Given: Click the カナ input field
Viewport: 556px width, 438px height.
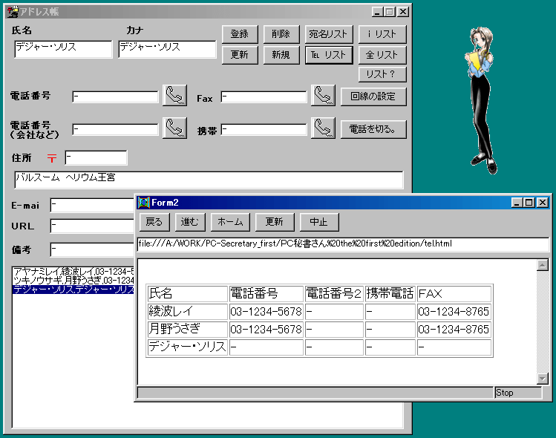Looking at the screenshot, I should [167, 49].
